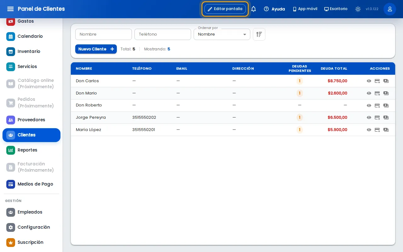403x252 pixels.
Task: Add debt card icon for Don Mario
Action: point(377,93)
